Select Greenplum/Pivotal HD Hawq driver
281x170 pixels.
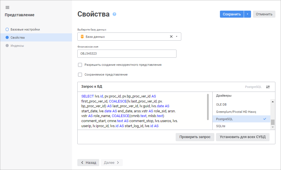(x=236, y=112)
